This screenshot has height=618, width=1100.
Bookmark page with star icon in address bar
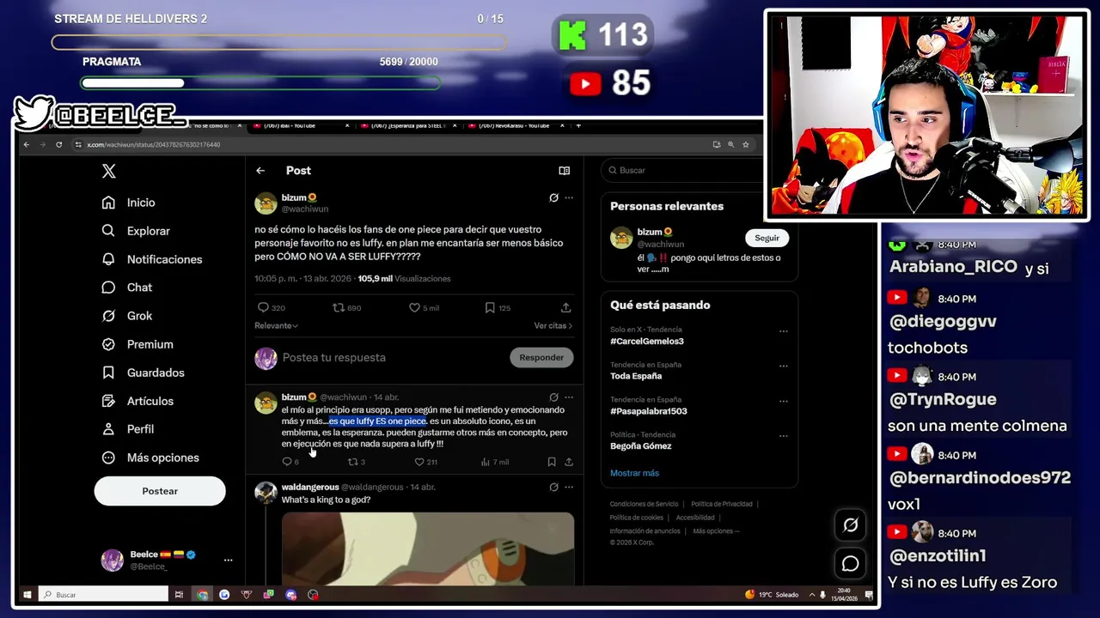[x=746, y=145]
